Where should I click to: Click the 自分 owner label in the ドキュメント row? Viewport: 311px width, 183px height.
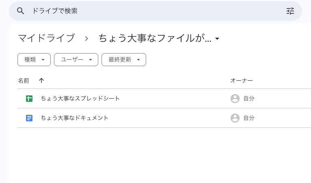click(249, 118)
